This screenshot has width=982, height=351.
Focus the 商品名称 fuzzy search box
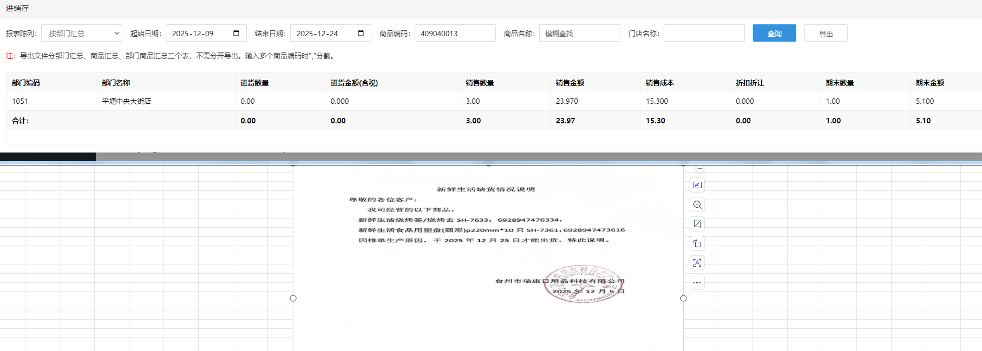coord(579,33)
